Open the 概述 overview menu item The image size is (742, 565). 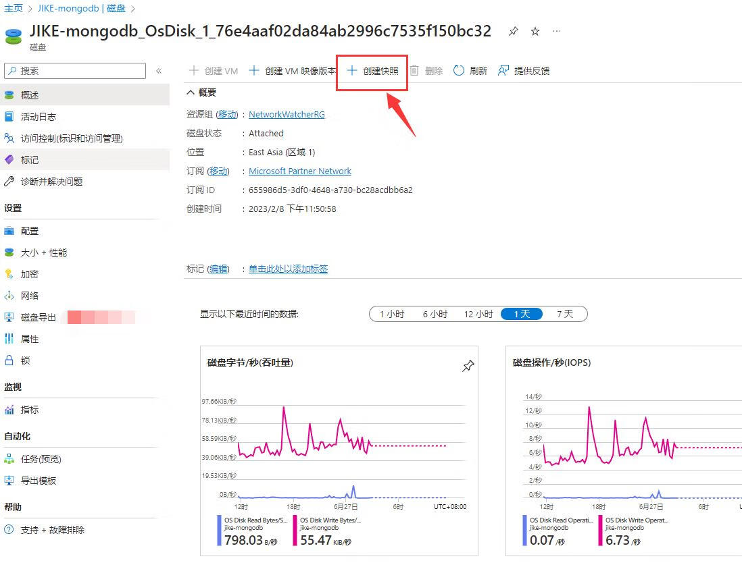pos(84,95)
